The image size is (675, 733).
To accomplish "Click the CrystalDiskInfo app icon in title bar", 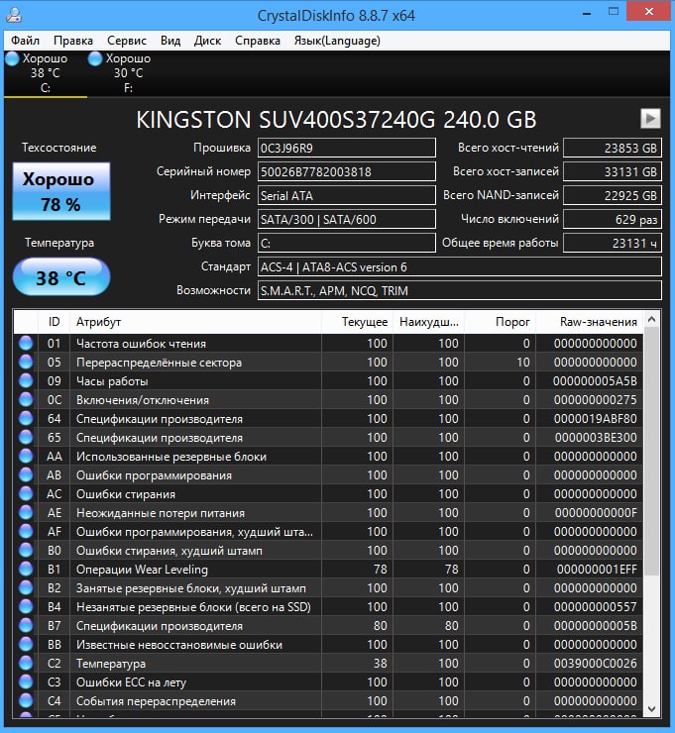I will 14,15.
